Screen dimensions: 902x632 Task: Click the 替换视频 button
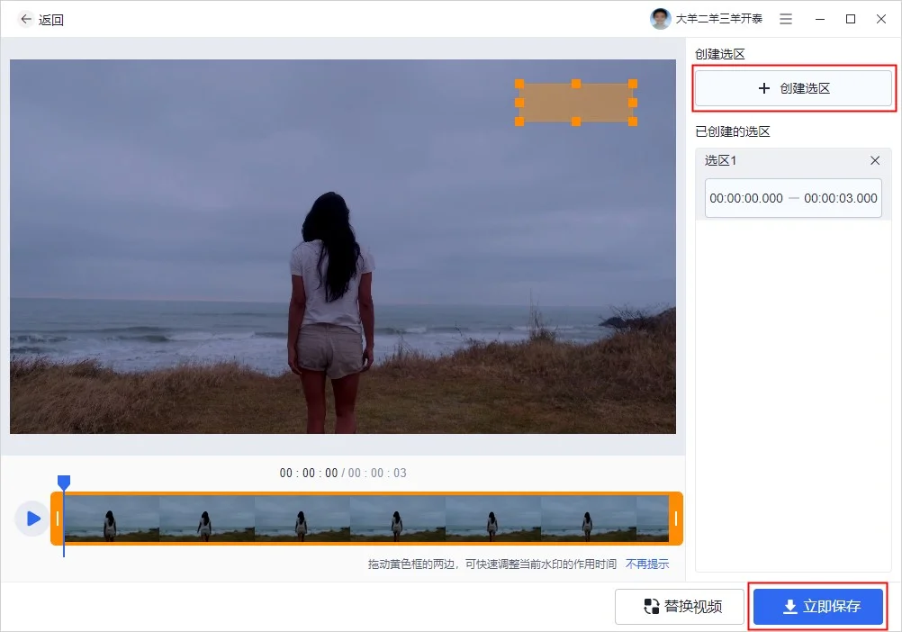(x=681, y=607)
